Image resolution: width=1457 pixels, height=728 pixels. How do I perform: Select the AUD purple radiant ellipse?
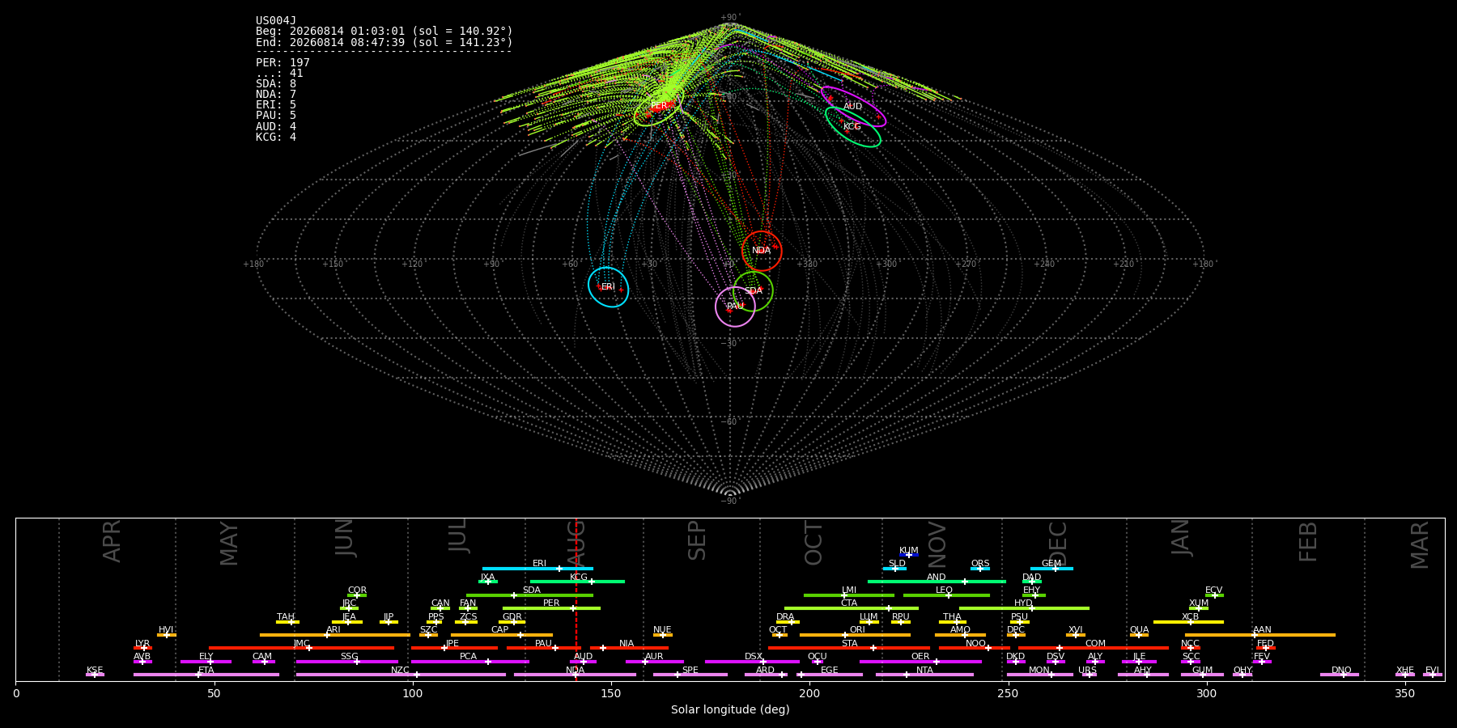click(x=853, y=107)
